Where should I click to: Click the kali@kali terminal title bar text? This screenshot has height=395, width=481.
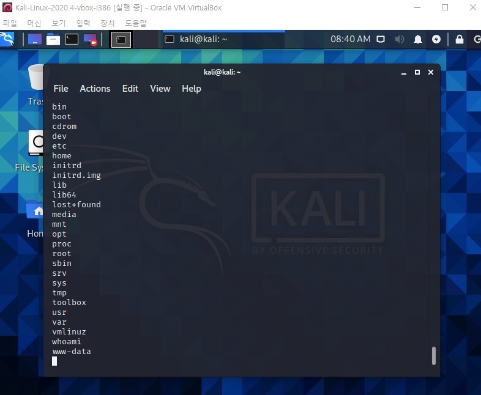[222, 72]
